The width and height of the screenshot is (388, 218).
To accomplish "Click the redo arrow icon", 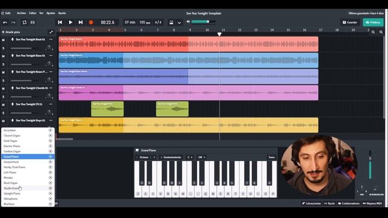I will click(x=13, y=22).
